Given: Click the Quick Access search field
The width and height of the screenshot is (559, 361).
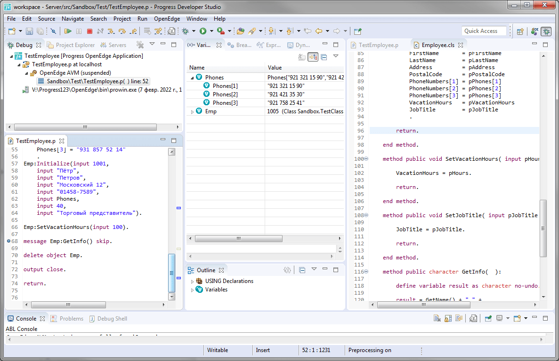Looking at the screenshot, I should [484, 31].
